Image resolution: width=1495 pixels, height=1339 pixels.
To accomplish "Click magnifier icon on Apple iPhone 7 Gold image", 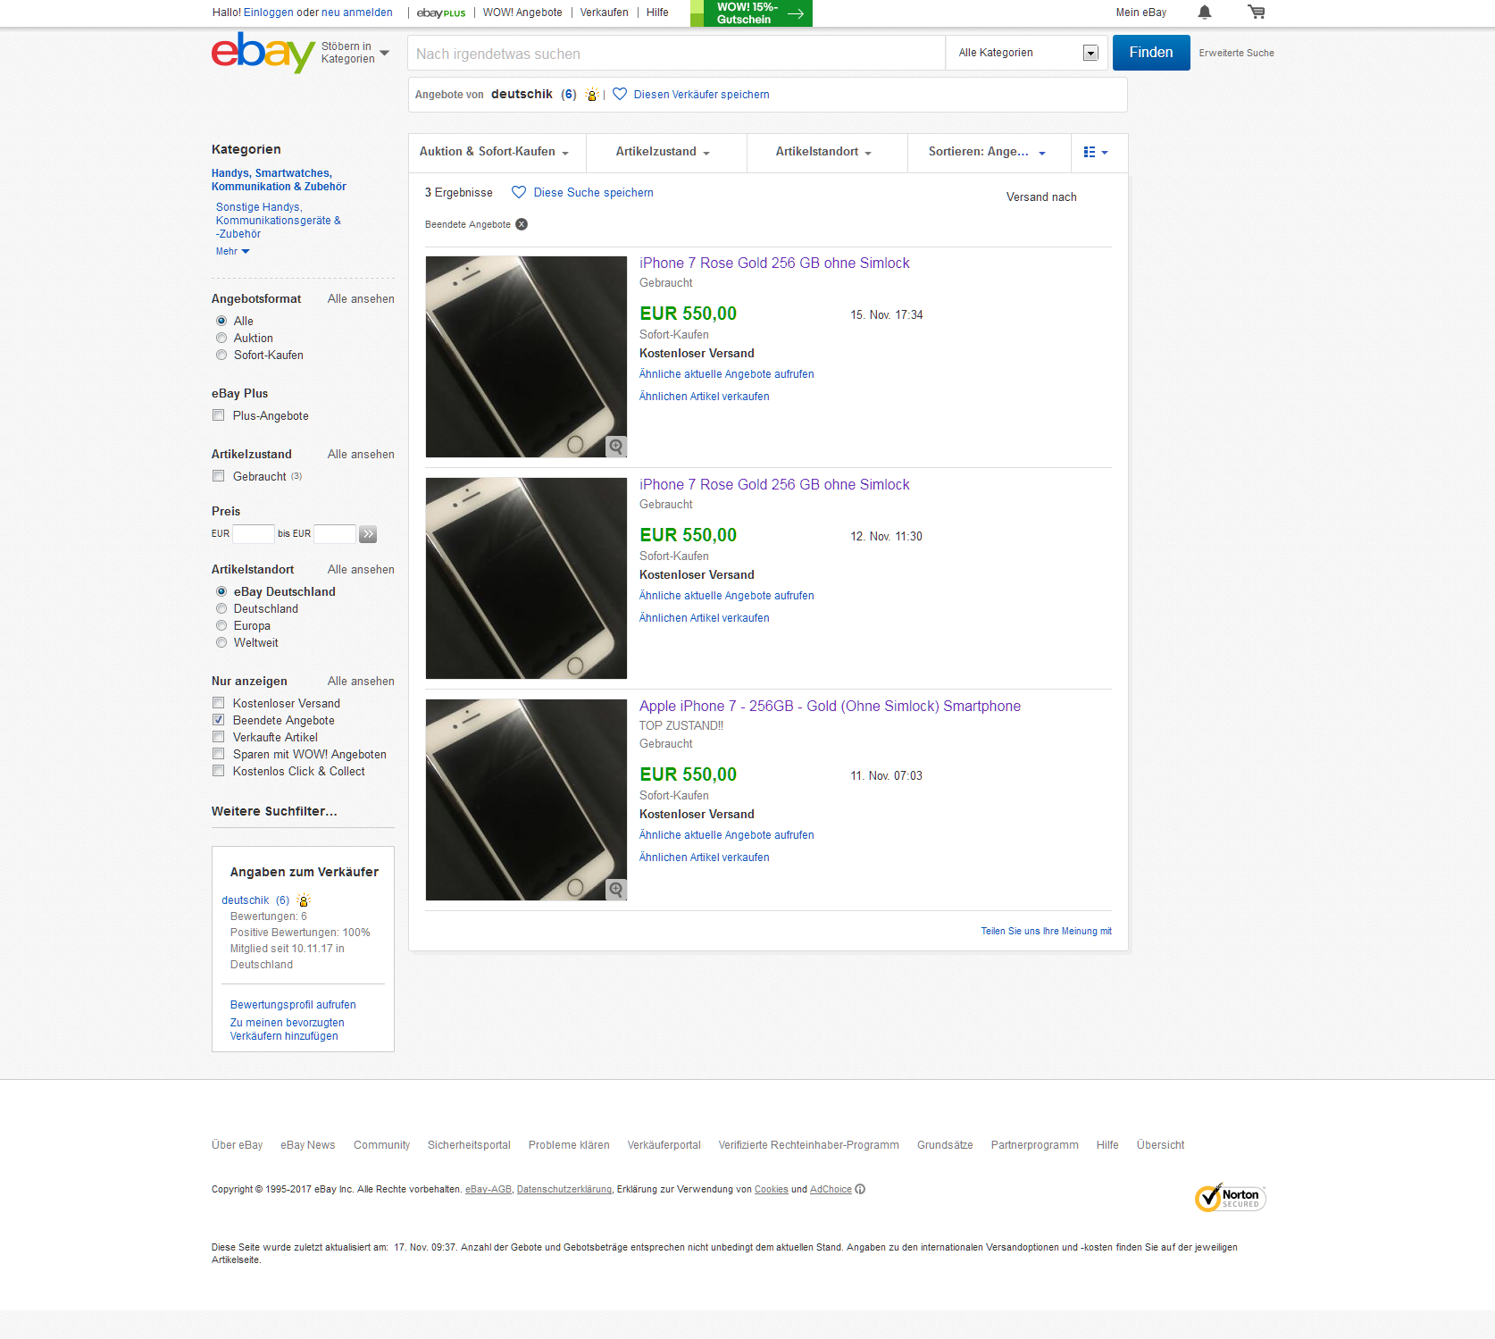I will coord(616,890).
